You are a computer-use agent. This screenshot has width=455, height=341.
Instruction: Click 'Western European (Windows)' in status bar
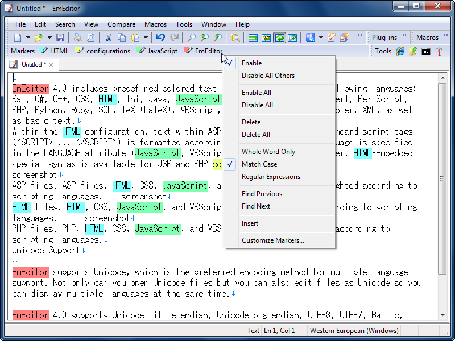coord(354,331)
